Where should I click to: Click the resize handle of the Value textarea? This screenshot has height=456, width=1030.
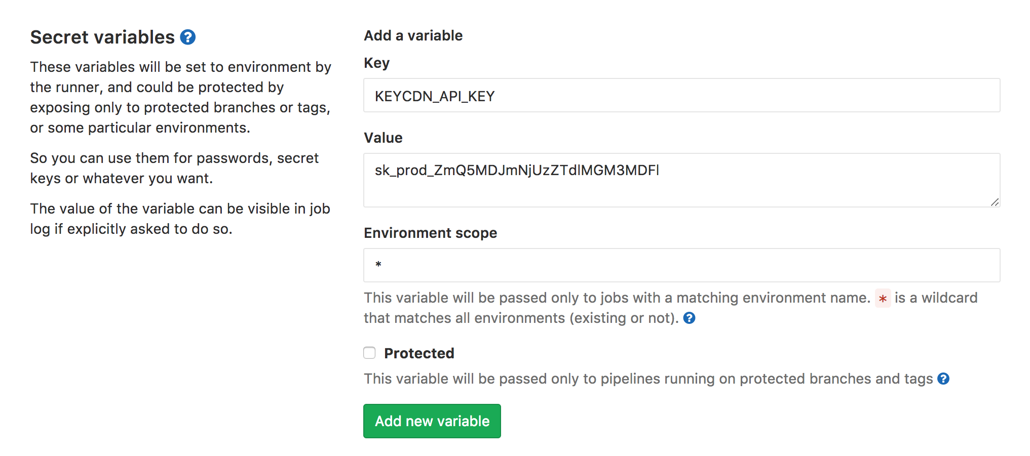(995, 202)
